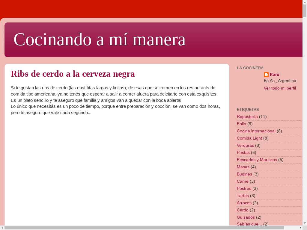Click the Blogger icon beside Karu
The width and height of the screenshot is (307, 230).
pos(266,75)
